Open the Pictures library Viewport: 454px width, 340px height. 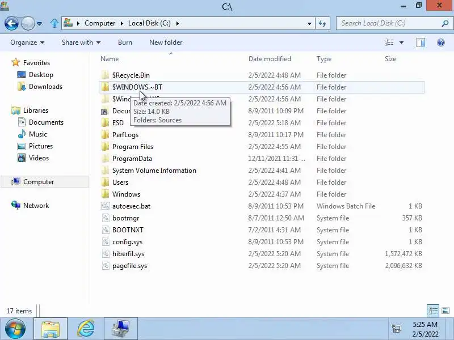(x=41, y=146)
